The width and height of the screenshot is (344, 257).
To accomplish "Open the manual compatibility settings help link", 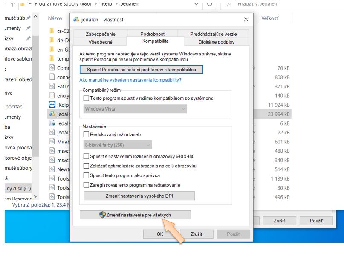I will pyautogui.click(x=130, y=80).
